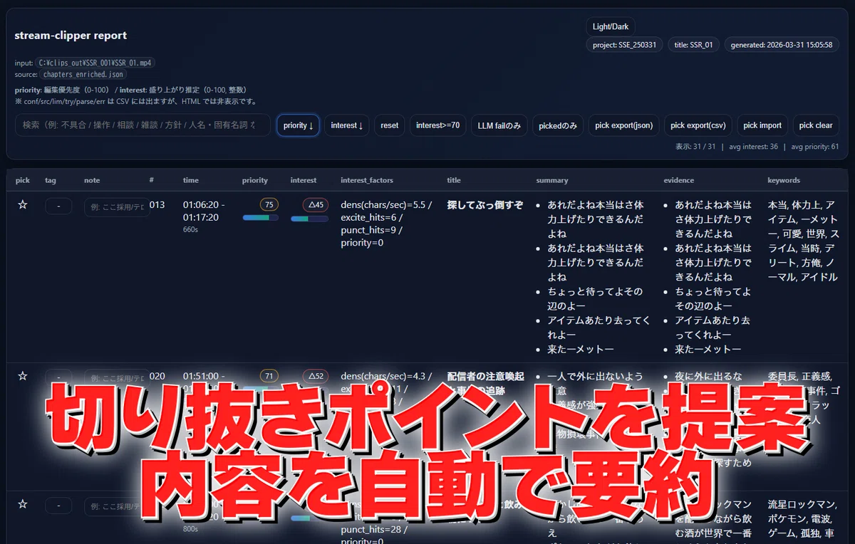Click the summary column header
Screen dimensions: 855x544
coord(552,180)
